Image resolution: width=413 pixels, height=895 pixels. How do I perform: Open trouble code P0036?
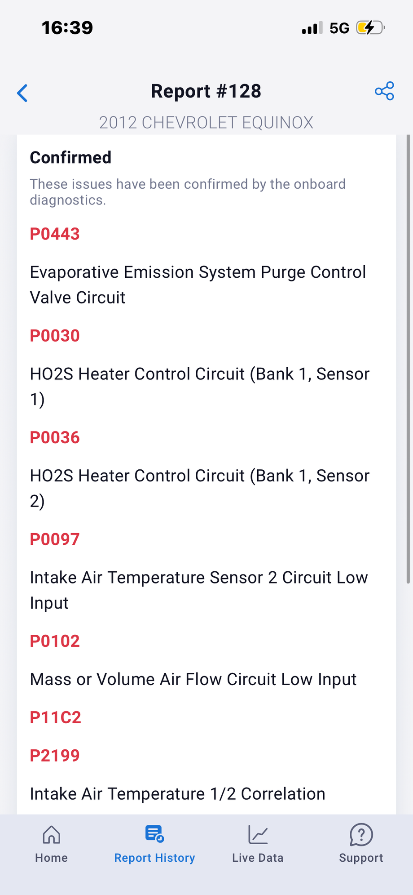[55, 437]
